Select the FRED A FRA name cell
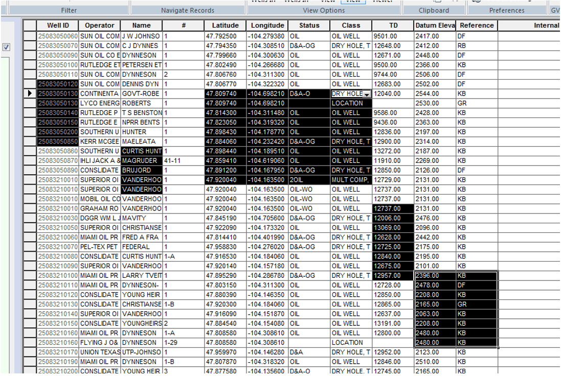Screen dimensions: 561x379 click(141, 237)
